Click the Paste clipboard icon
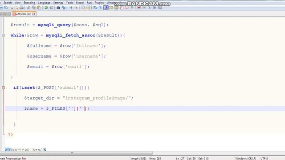Viewport: 285px width, 160px height. 39,8
